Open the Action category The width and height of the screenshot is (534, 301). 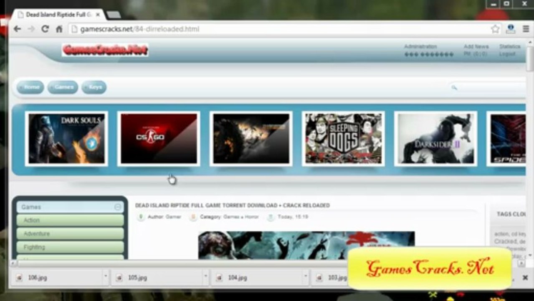(70, 220)
